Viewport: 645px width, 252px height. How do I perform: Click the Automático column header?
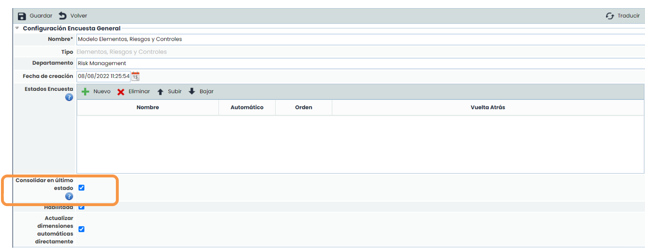pyautogui.click(x=247, y=108)
